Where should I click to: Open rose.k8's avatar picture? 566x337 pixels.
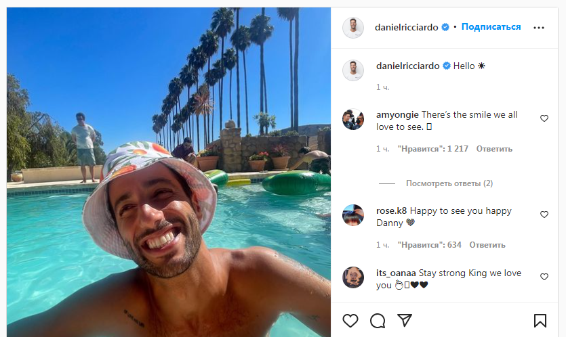pos(353,215)
